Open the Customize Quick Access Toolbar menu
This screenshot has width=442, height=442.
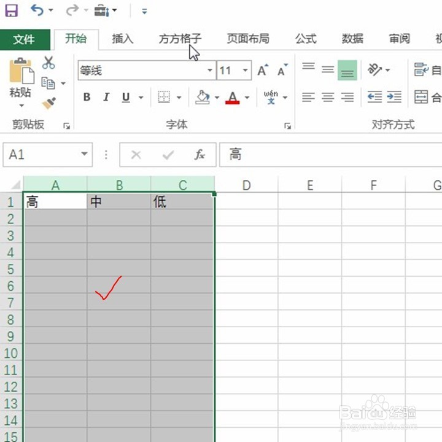point(145,11)
